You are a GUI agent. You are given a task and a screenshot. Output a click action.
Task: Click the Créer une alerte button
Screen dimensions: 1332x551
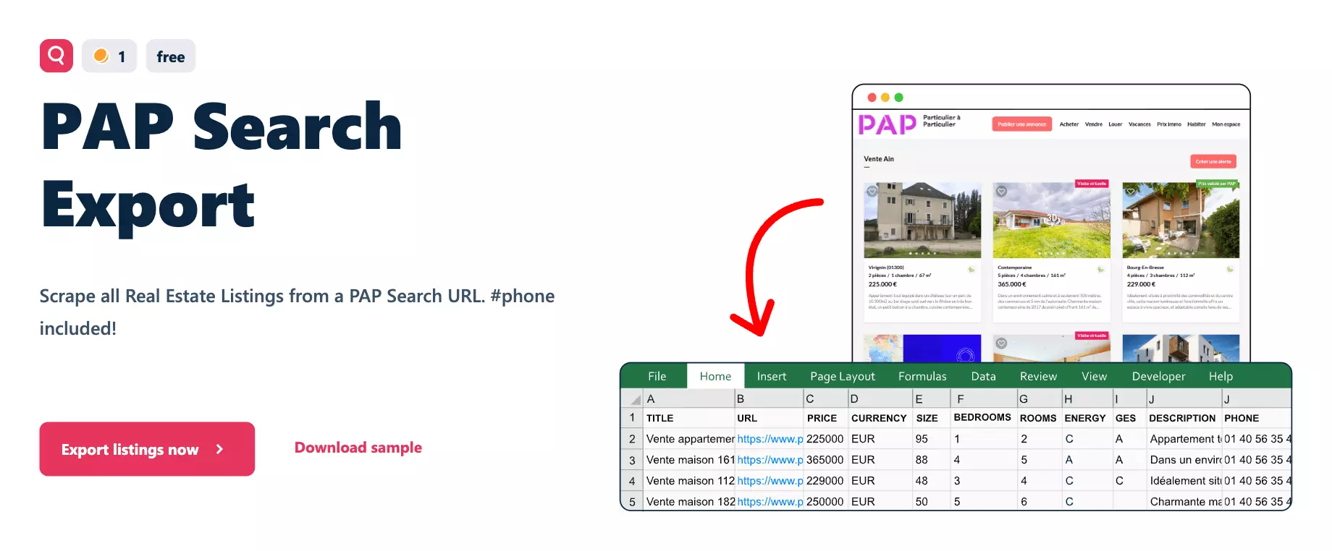pyautogui.click(x=1213, y=161)
